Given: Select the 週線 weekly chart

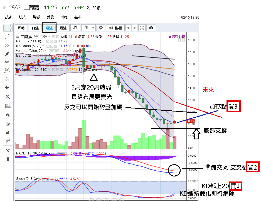Looking at the screenshot, I should (49, 28).
